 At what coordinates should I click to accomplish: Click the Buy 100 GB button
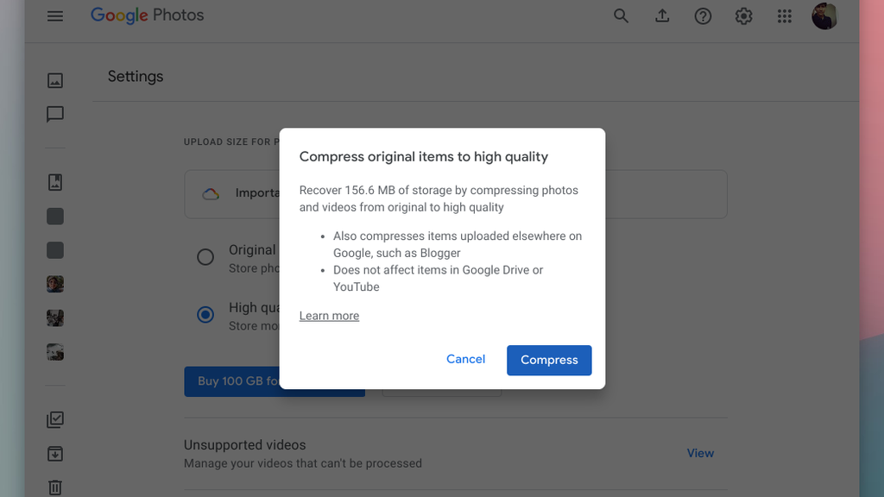point(242,381)
